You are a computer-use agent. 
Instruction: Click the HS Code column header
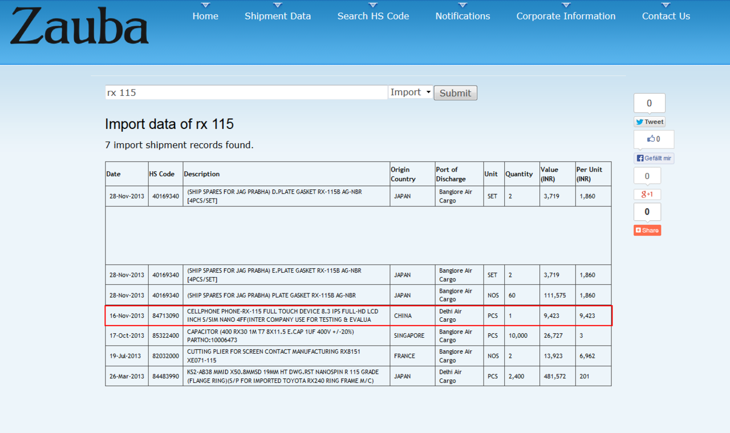165,174
